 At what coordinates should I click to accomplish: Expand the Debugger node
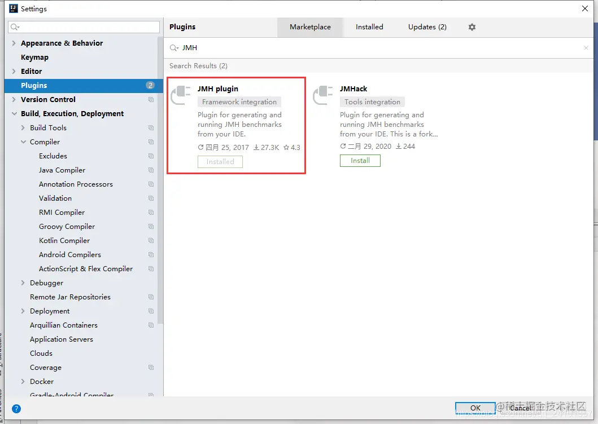pyautogui.click(x=23, y=282)
